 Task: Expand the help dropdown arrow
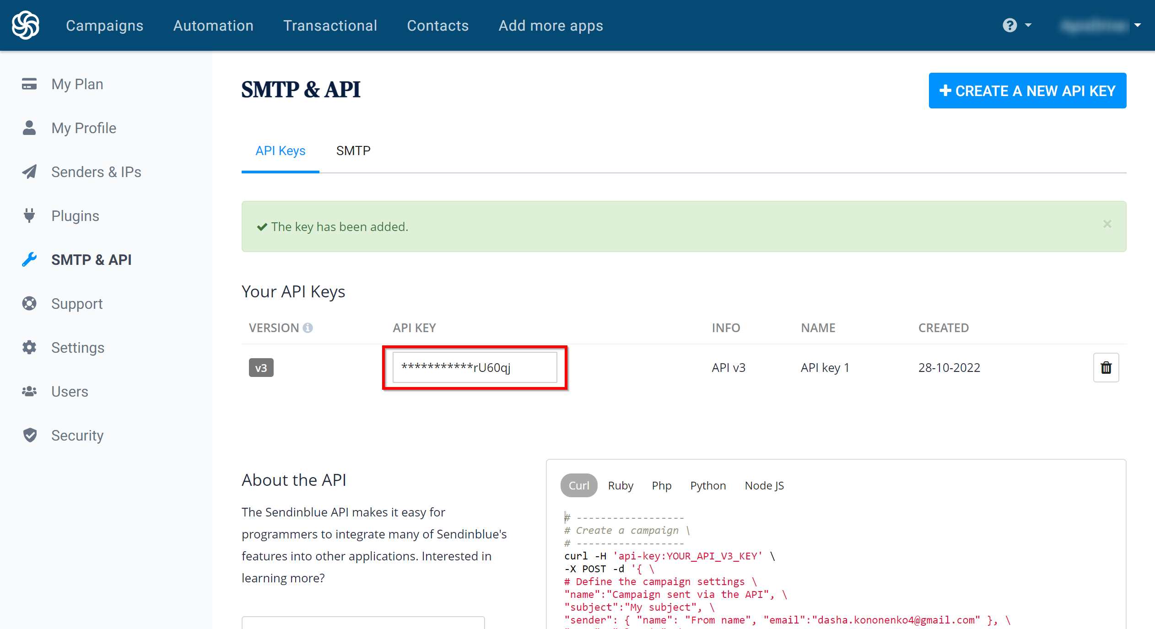pos(1028,25)
